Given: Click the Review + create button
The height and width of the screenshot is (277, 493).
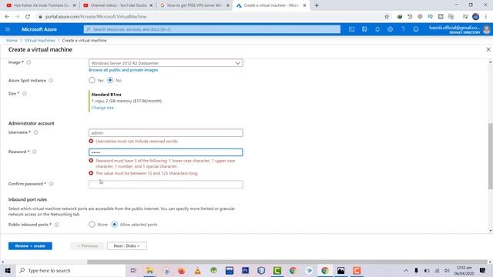Looking at the screenshot, I should [x=30, y=246].
